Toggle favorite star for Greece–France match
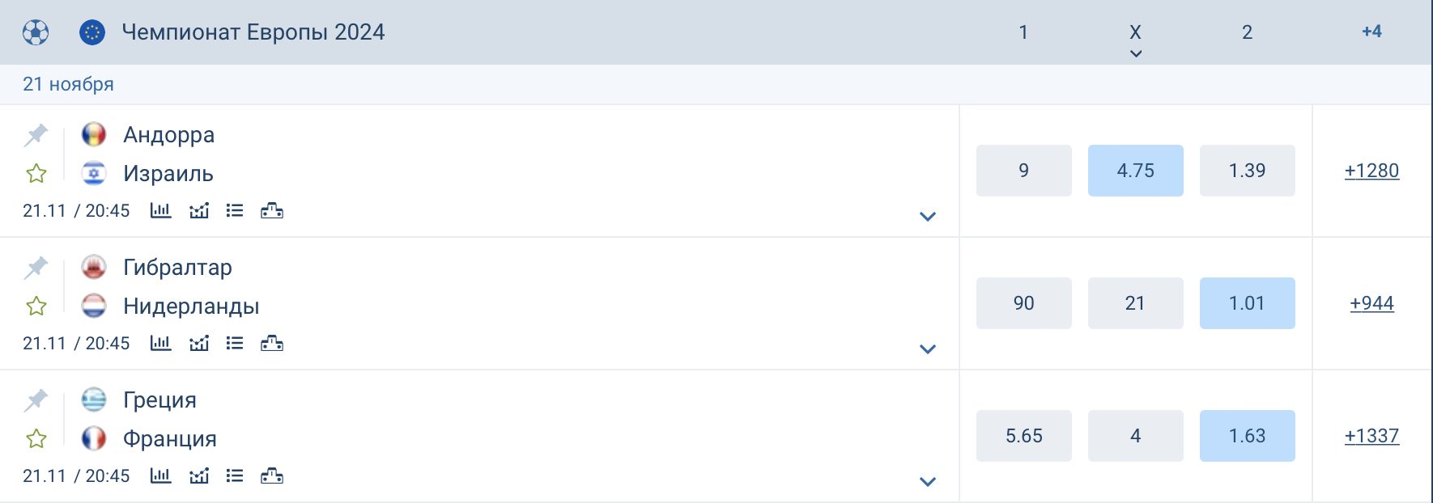The image size is (1433, 503). (36, 439)
